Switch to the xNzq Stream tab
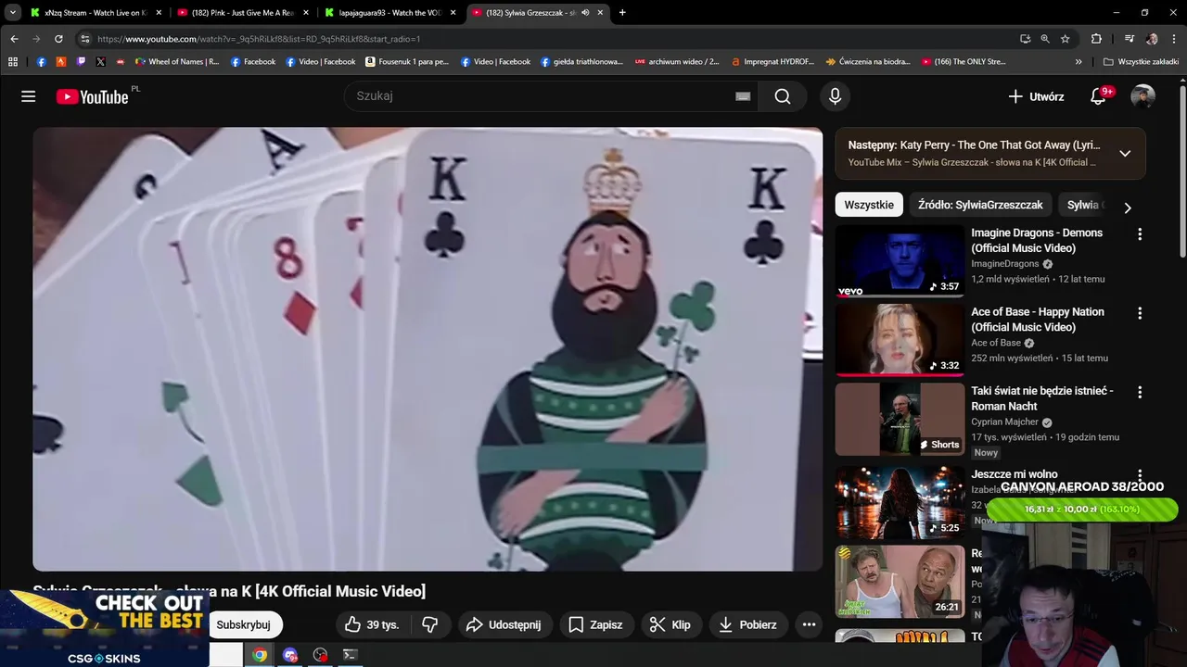The height and width of the screenshot is (667, 1187). (96, 13)
